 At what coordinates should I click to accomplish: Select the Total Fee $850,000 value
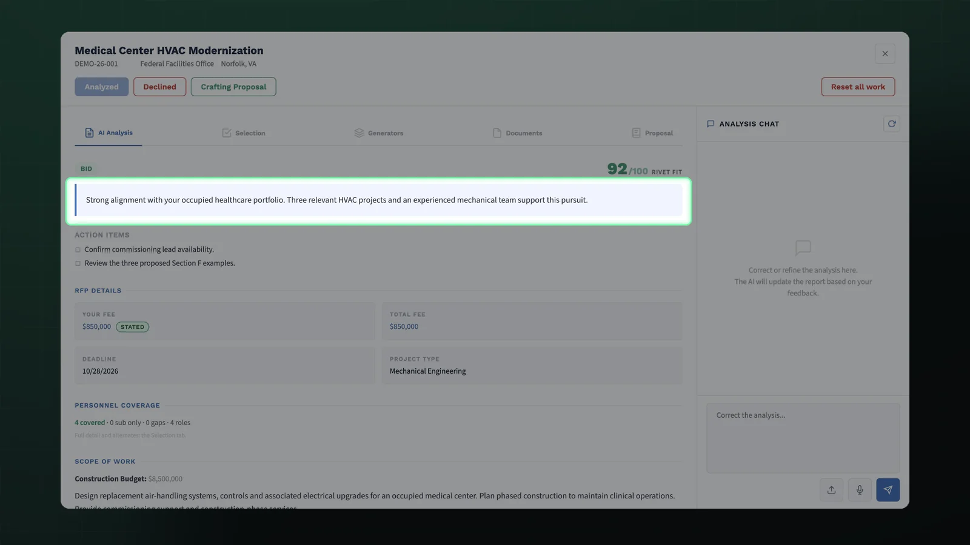[404, 327]
